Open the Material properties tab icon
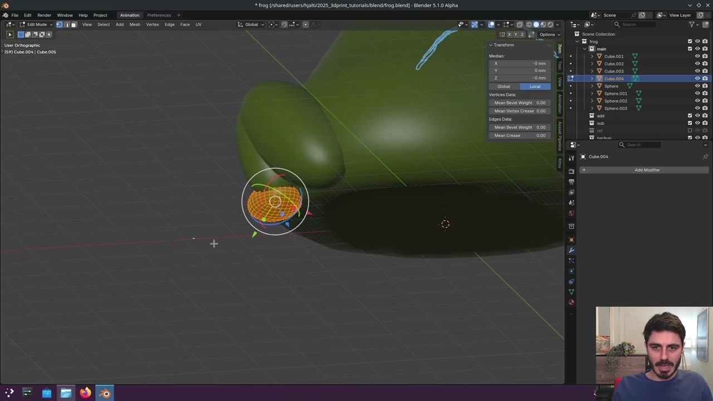 pos(571,302)
